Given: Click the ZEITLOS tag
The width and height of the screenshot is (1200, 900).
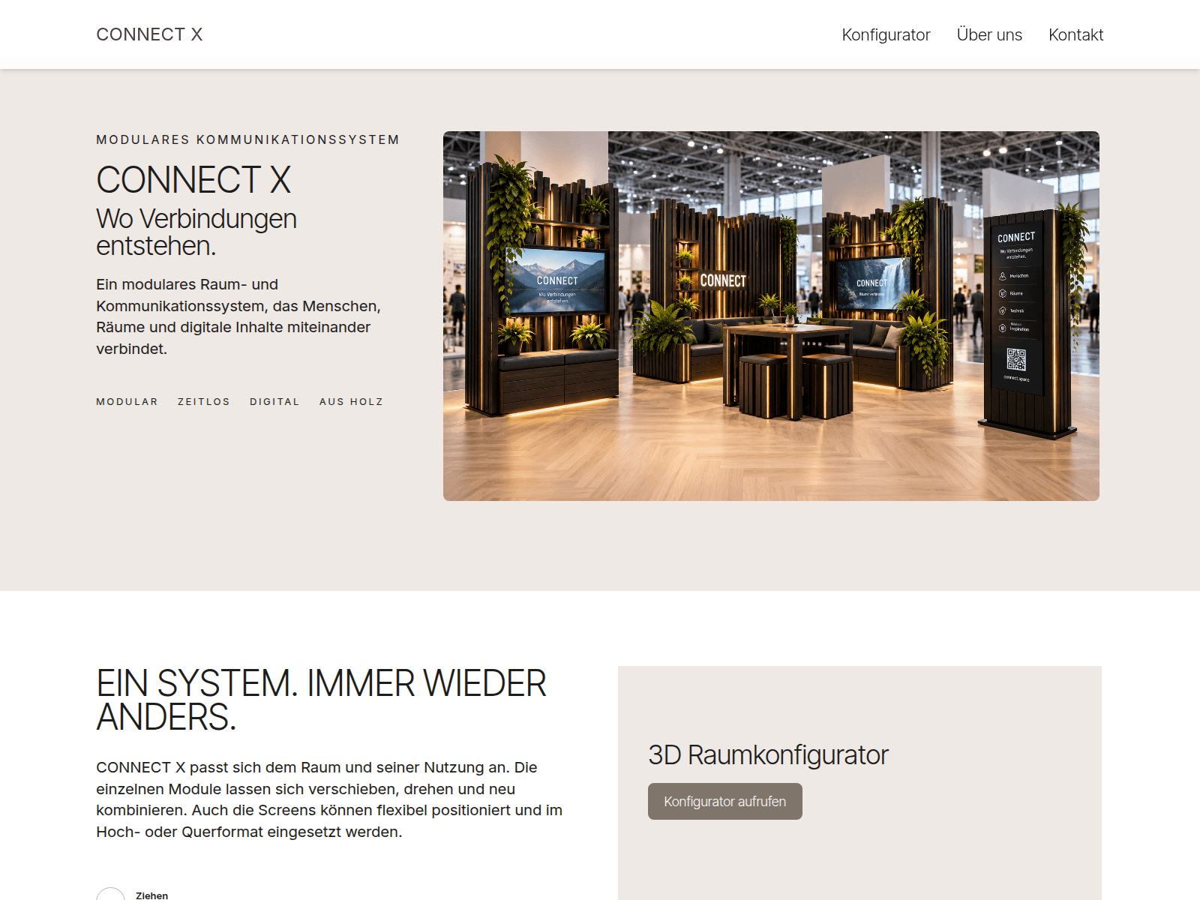Looking at the screenshot, I should 203,401.
